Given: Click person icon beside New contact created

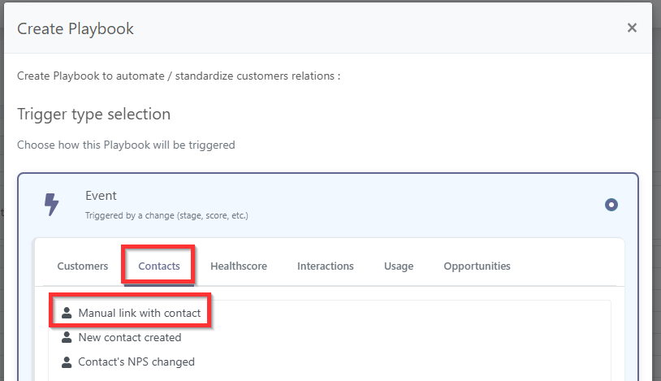Looking at the screenshot, I should tap(67, 337).
